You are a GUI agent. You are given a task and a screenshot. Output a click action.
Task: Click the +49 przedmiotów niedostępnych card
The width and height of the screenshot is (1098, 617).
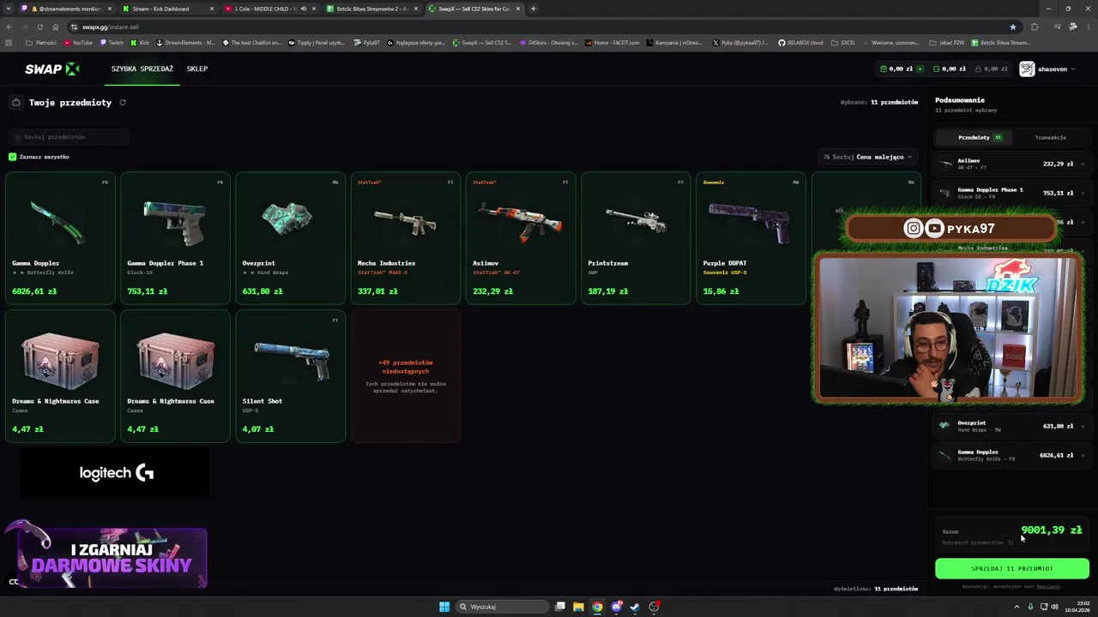[405, 376]
